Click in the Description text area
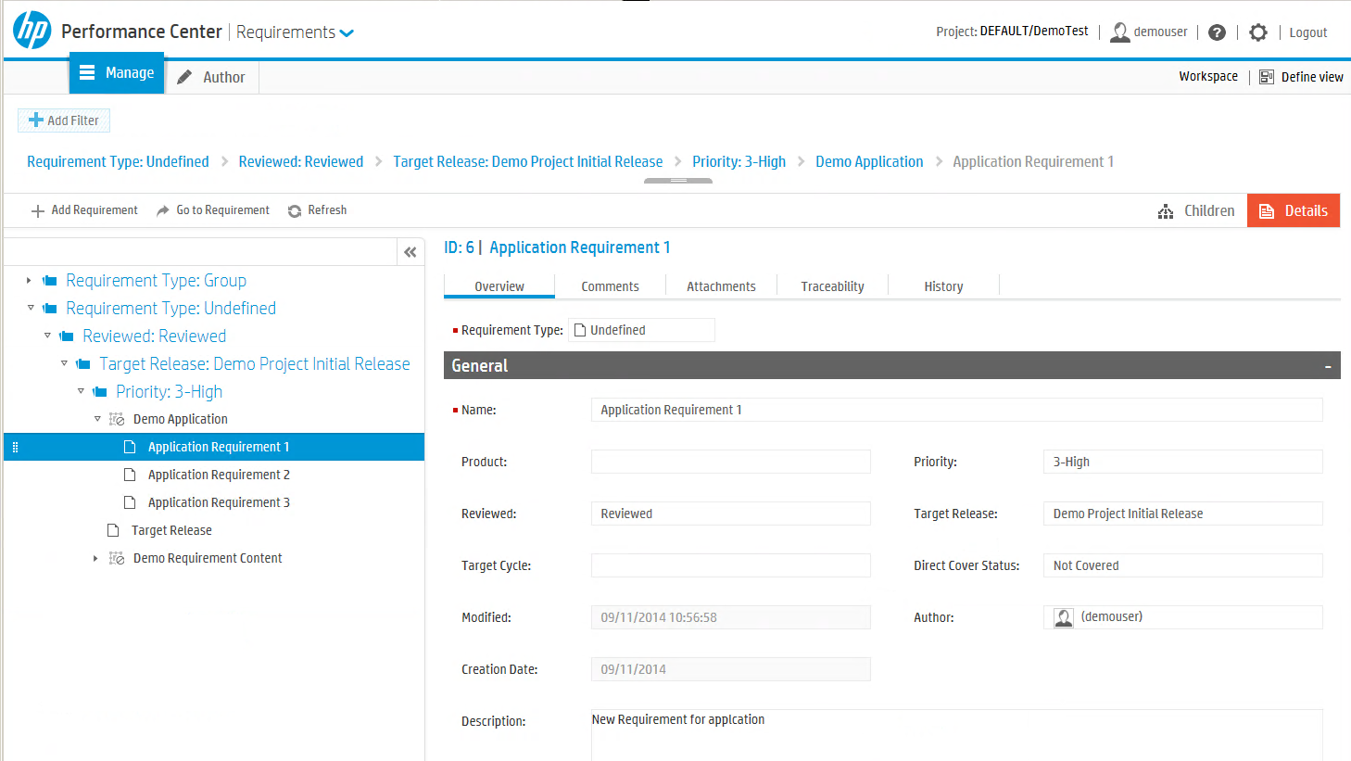The image size is (1351, 761). (x=957, y=735)
